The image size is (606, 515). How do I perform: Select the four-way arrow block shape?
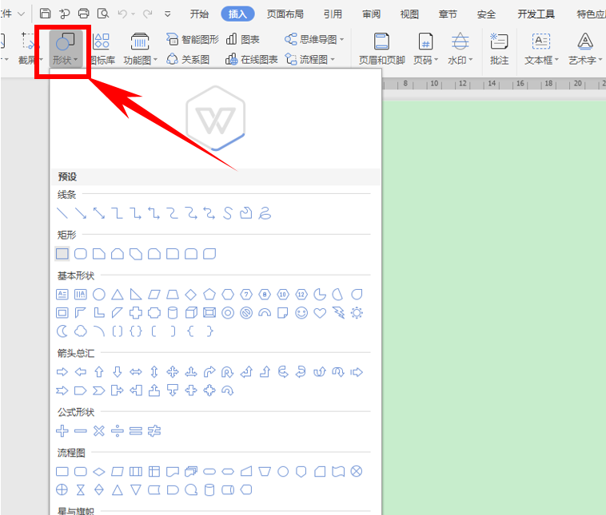pos(173,372)
